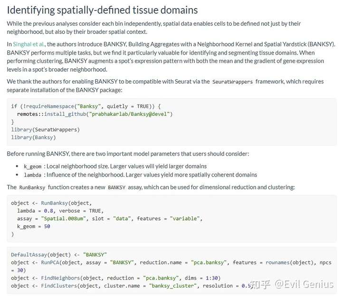Click the FindNeighbors code line

pos(116,278)
